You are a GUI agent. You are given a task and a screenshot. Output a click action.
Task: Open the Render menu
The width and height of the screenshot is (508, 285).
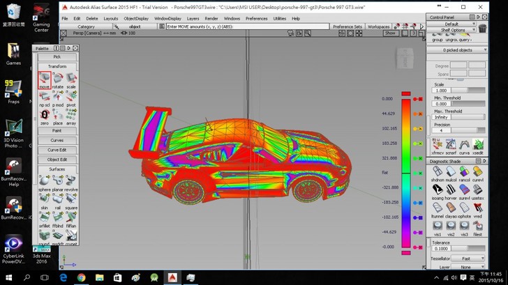[x=211, y=18]
